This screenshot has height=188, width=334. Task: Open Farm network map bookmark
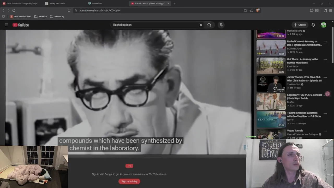(21, 16)
